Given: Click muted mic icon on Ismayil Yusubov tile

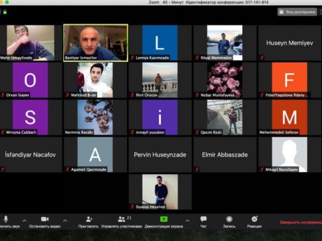Looking at the screenshot, I should pos(132,133).
